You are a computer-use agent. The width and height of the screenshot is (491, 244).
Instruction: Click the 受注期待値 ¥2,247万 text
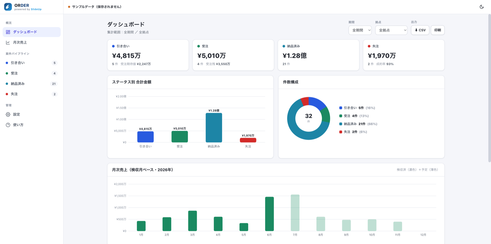coord(136,64)
